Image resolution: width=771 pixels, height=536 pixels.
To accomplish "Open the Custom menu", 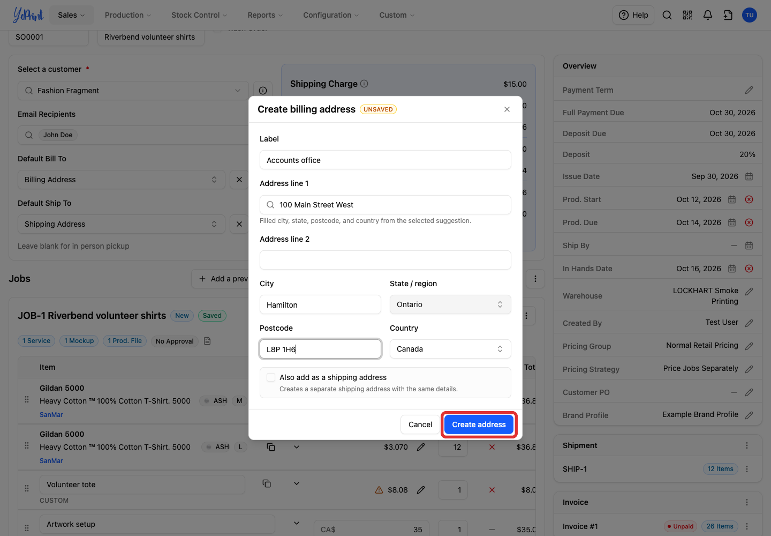I will pos(397,15).
